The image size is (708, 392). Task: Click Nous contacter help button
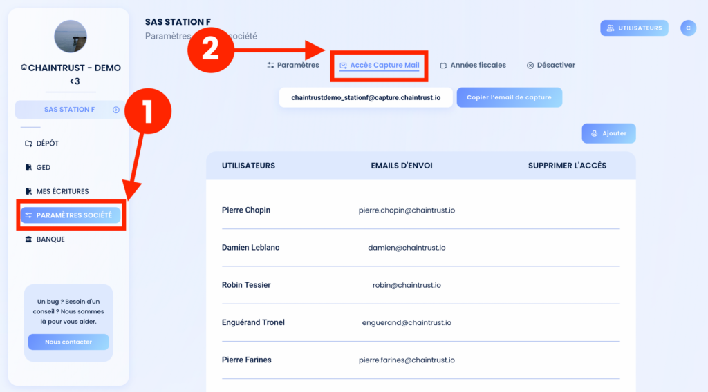point(68,342)
